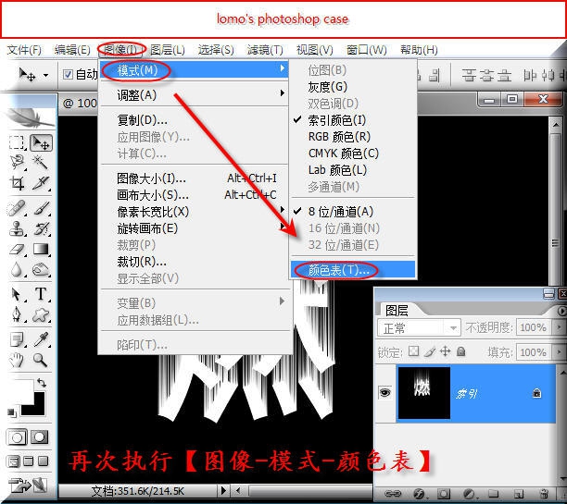Viewport: 567px width, 504px height.
Task: Open the tool preset picker arrow
Action: 46,76
